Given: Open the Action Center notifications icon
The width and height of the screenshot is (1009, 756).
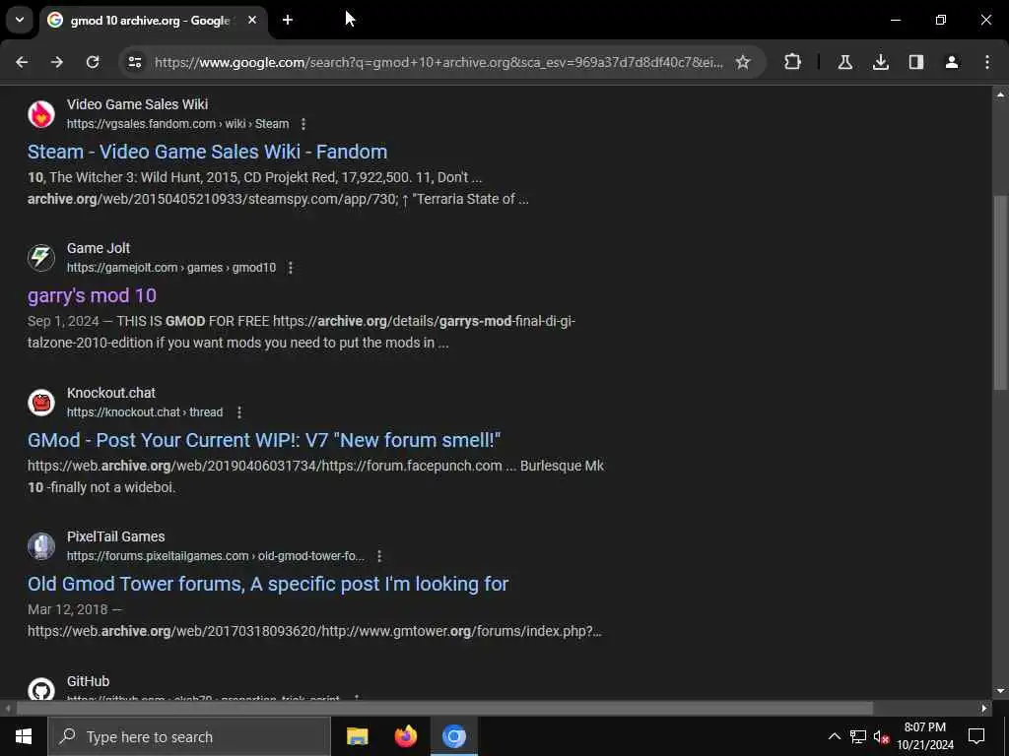Looking at the screenshot, I should click(976, 736).
